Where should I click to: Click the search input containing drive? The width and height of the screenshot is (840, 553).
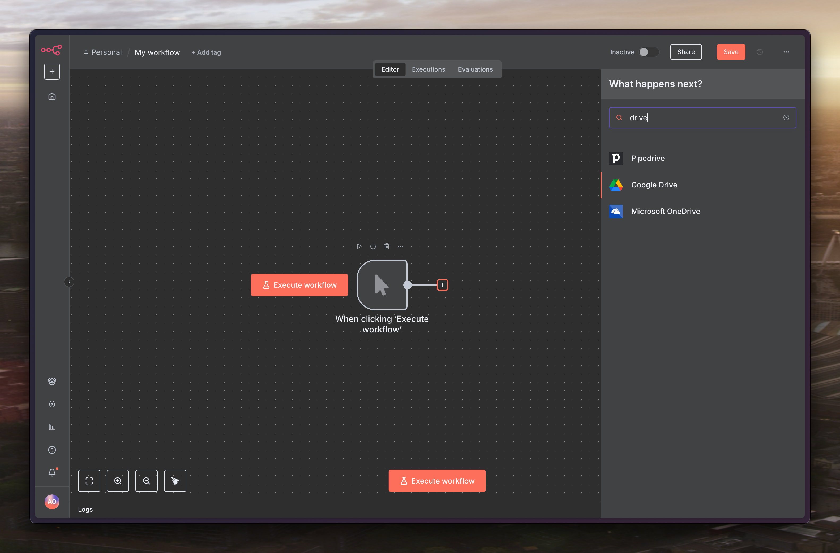click(702, 117)
